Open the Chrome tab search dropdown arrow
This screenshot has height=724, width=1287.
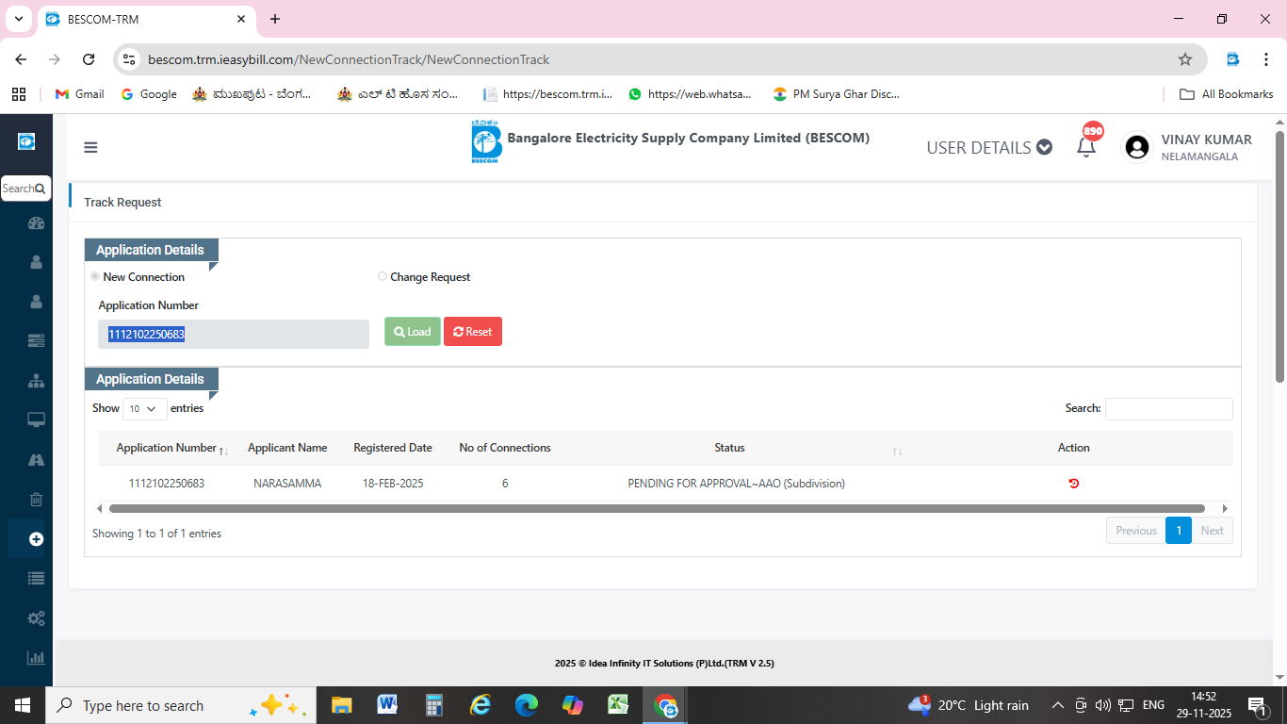[x=18, y=19]
